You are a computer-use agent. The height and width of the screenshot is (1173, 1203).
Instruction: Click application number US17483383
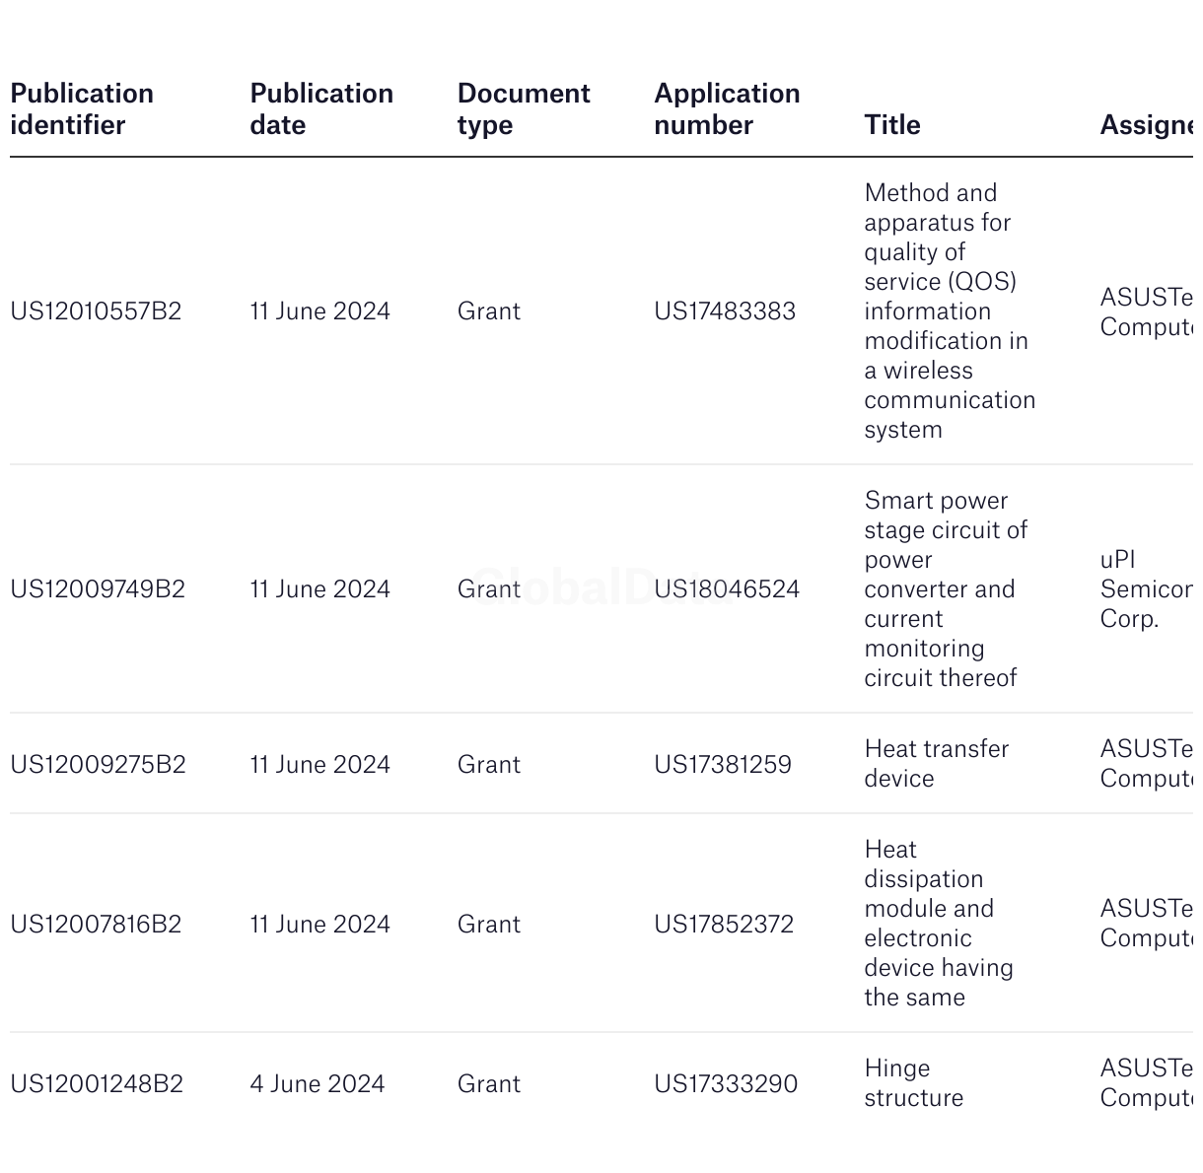pos(725,310)
